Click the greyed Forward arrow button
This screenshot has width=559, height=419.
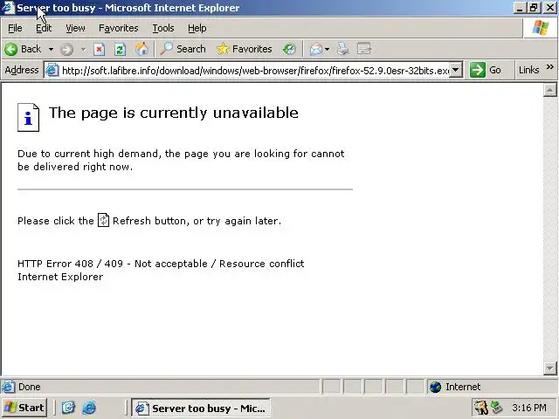[x=66, y=49]
